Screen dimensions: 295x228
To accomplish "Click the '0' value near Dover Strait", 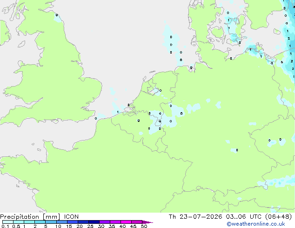I will pyautogui.click(x=96, y=119).
